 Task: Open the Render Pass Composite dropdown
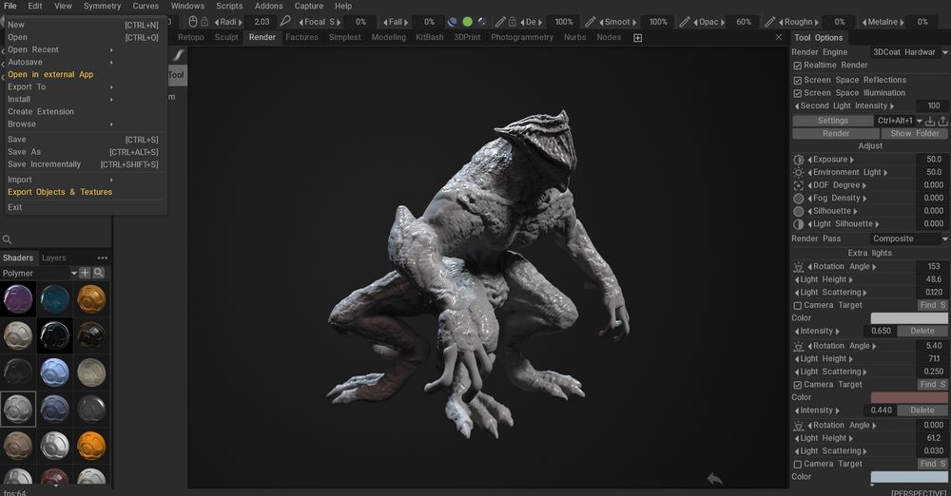[x=909, y=238]
